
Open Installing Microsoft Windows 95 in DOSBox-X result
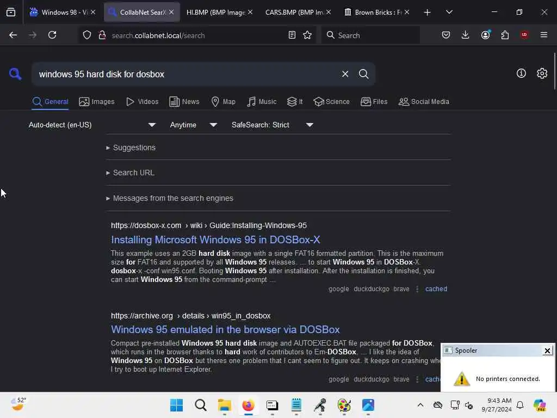(x=215, y=240)
